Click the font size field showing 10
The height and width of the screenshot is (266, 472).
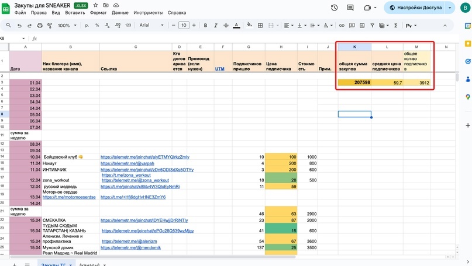pos(184,25)
